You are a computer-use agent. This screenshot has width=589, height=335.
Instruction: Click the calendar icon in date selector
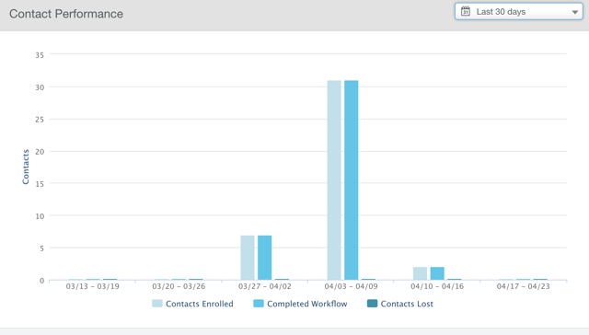466,11
